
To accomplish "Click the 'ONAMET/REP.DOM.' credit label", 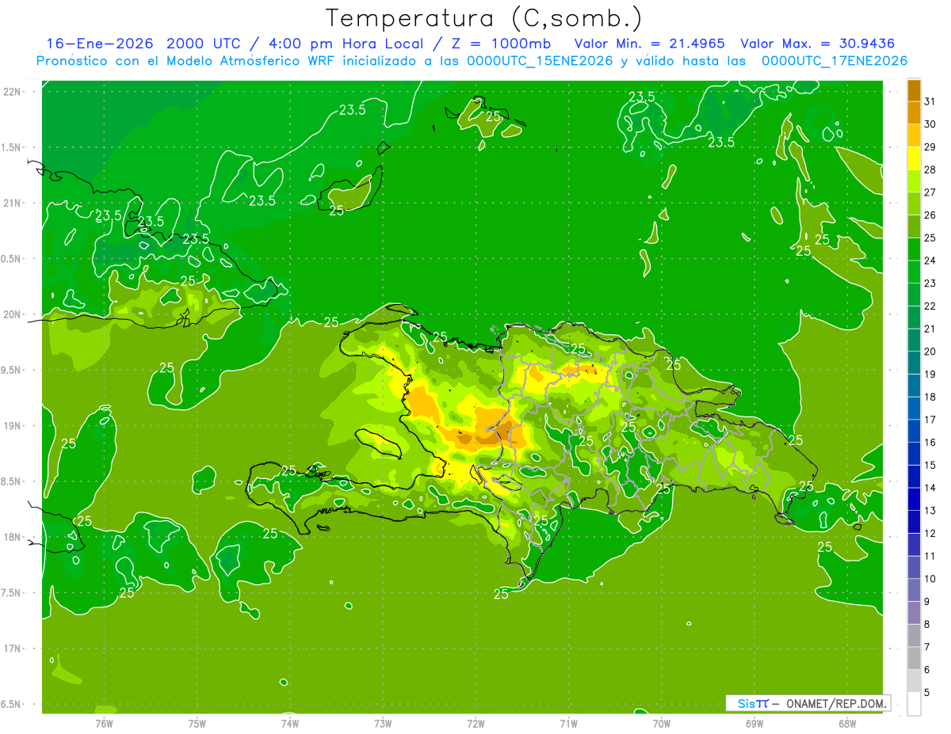I will click(837, 703).
